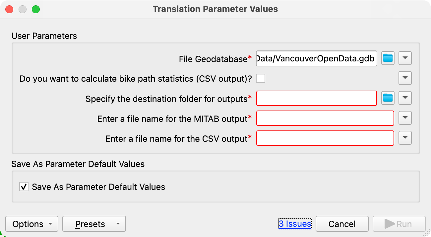
Task: Click the Run button play icon
Action: [x=390, y=224]
